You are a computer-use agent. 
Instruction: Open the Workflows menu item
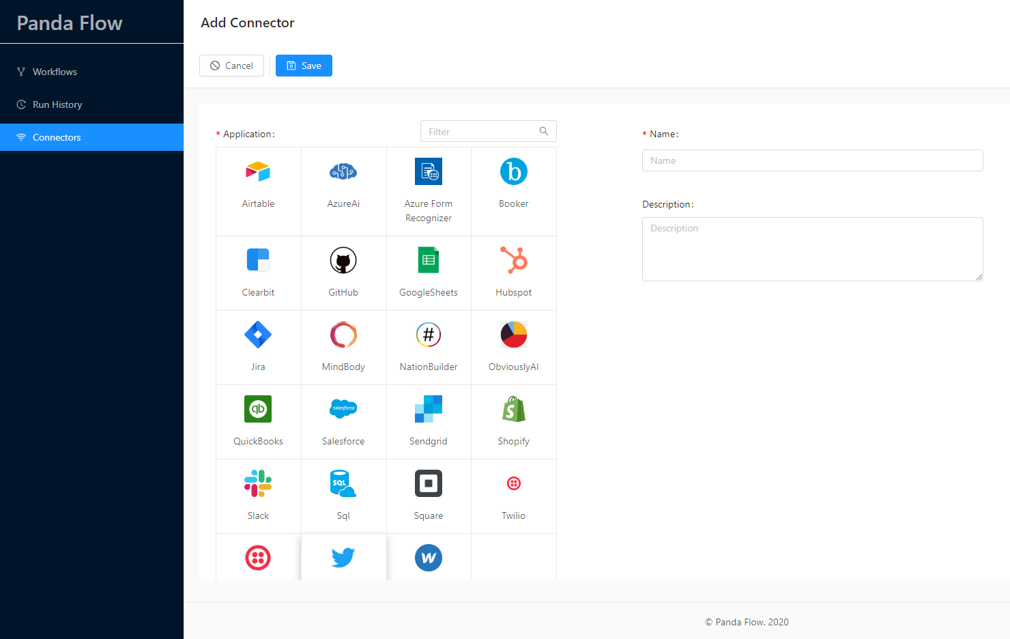pyautogui.click(x=91, y=72)
